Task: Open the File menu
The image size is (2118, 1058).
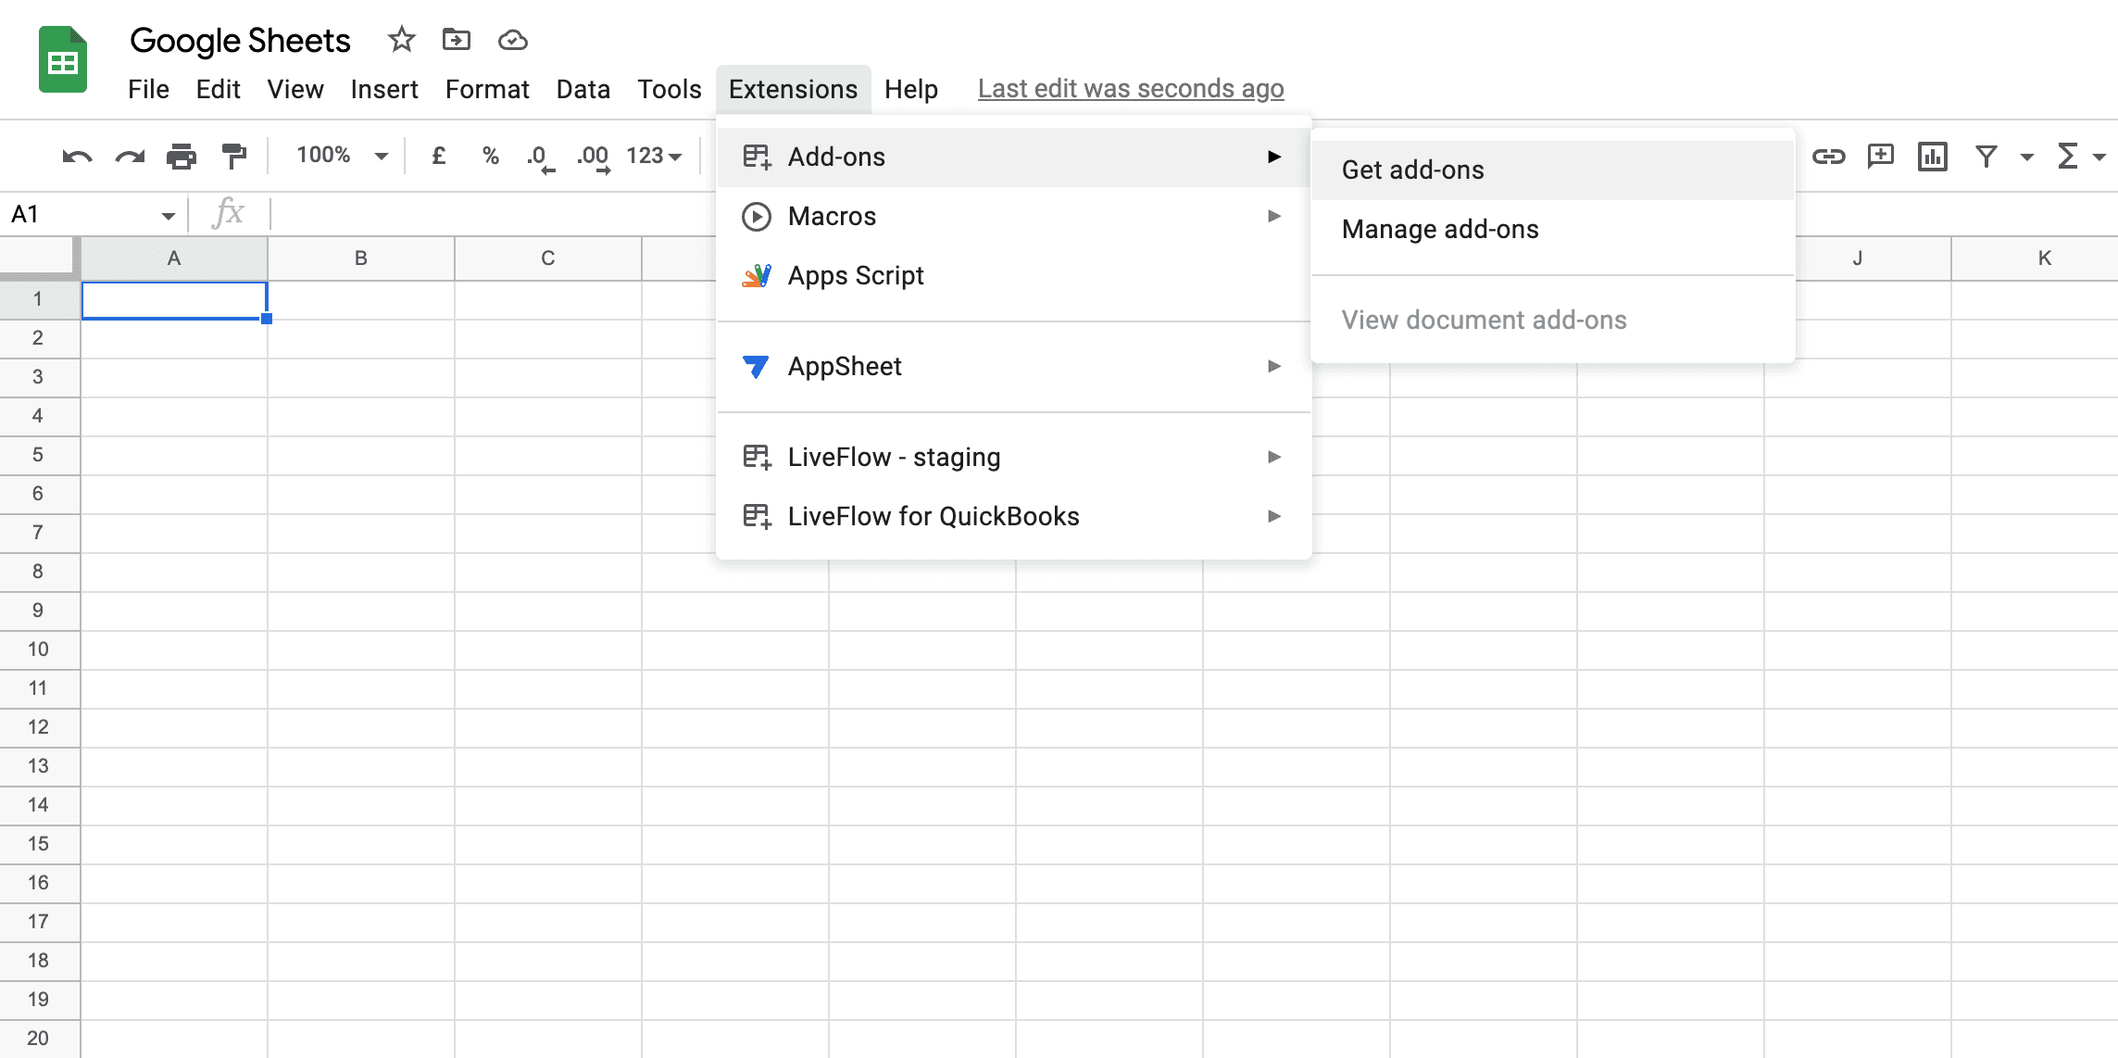Action: point(148,89)
